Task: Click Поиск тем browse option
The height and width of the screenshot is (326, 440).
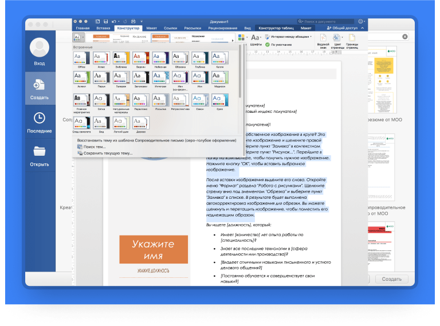Action: coord(93,147)
